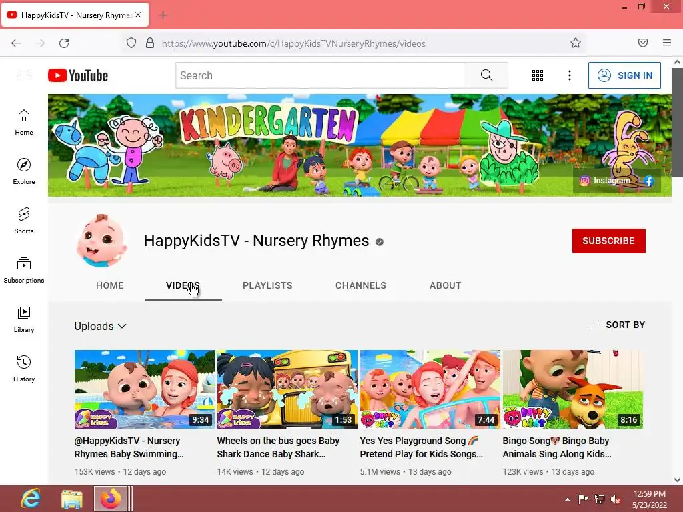Bookmark this page with star icon

coord(576,43)
